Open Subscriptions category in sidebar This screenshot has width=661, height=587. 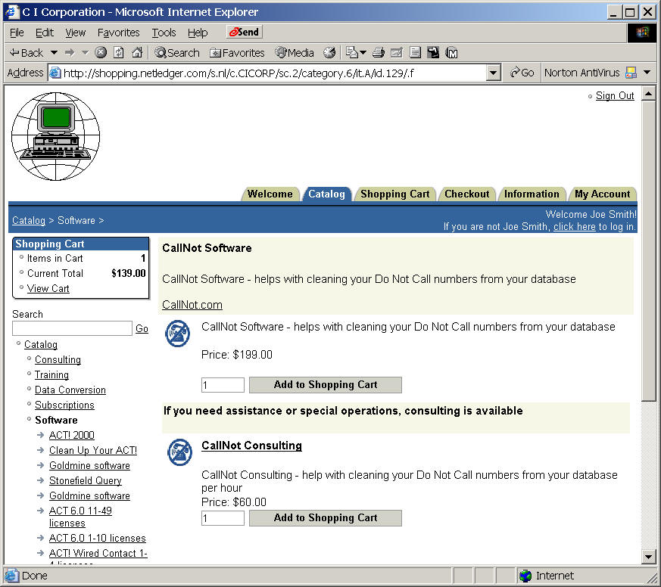[64, 405]
